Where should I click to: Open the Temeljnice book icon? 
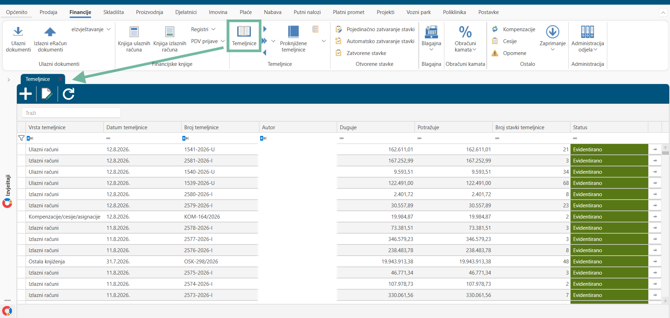244,32
